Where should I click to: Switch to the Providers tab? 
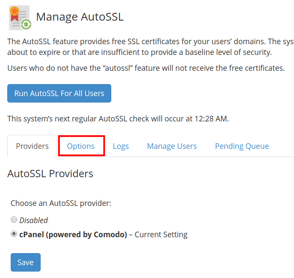tap(32, 146)
